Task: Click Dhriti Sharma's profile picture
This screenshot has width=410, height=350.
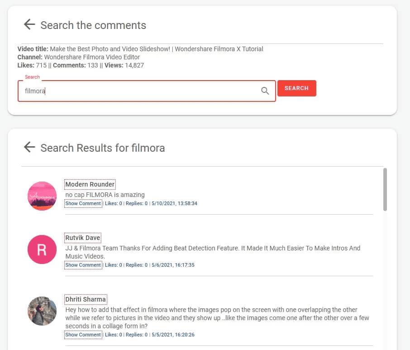Action: click(x=42, y=311)
